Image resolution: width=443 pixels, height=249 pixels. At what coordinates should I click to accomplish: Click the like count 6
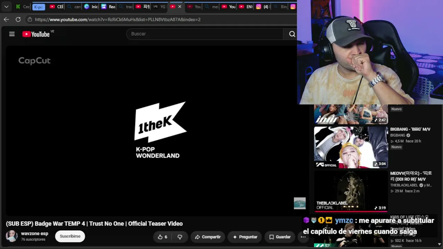click(x=166, y=237)
